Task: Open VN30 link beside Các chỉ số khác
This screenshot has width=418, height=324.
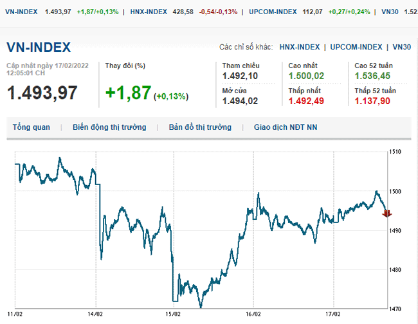Action: 402,47
